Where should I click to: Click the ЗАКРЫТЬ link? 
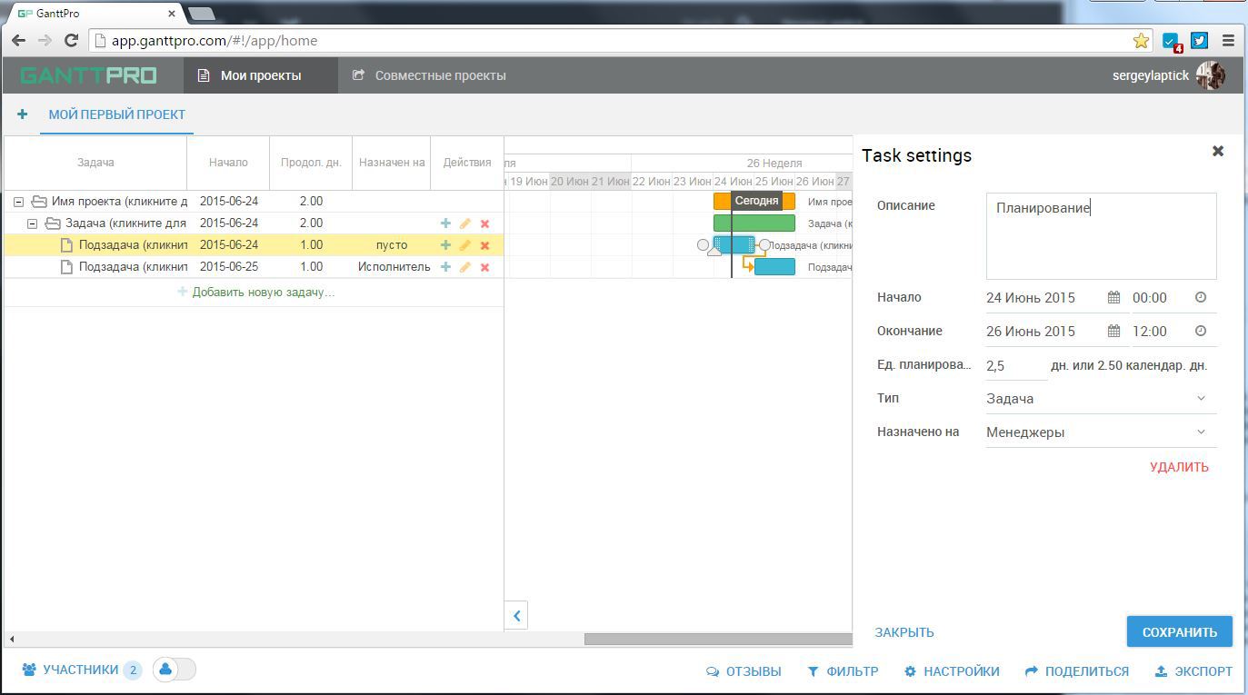click(x=904, y=632)
